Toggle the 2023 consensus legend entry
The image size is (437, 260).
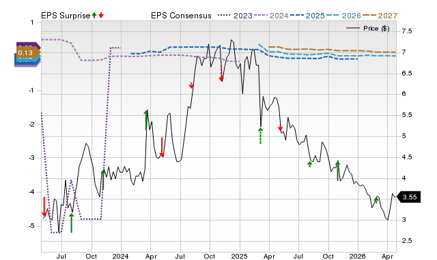coord(235,16)
